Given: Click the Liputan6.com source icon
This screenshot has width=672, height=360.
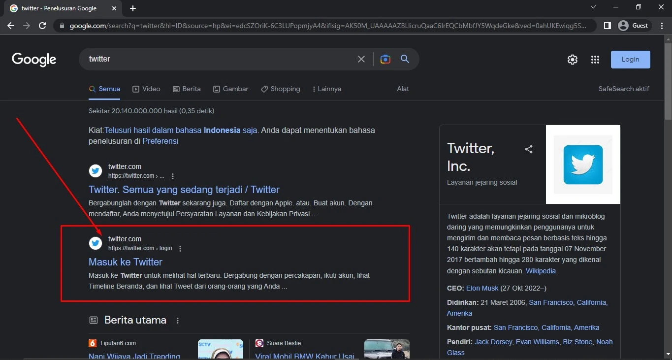Looking at the screenshot, I should (93, 343).
